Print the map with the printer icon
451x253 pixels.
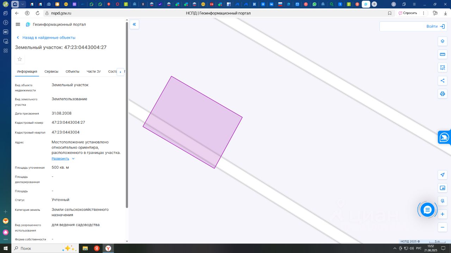click(443, 94)
